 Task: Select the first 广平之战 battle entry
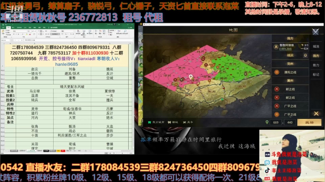click(x=290, y=106)
